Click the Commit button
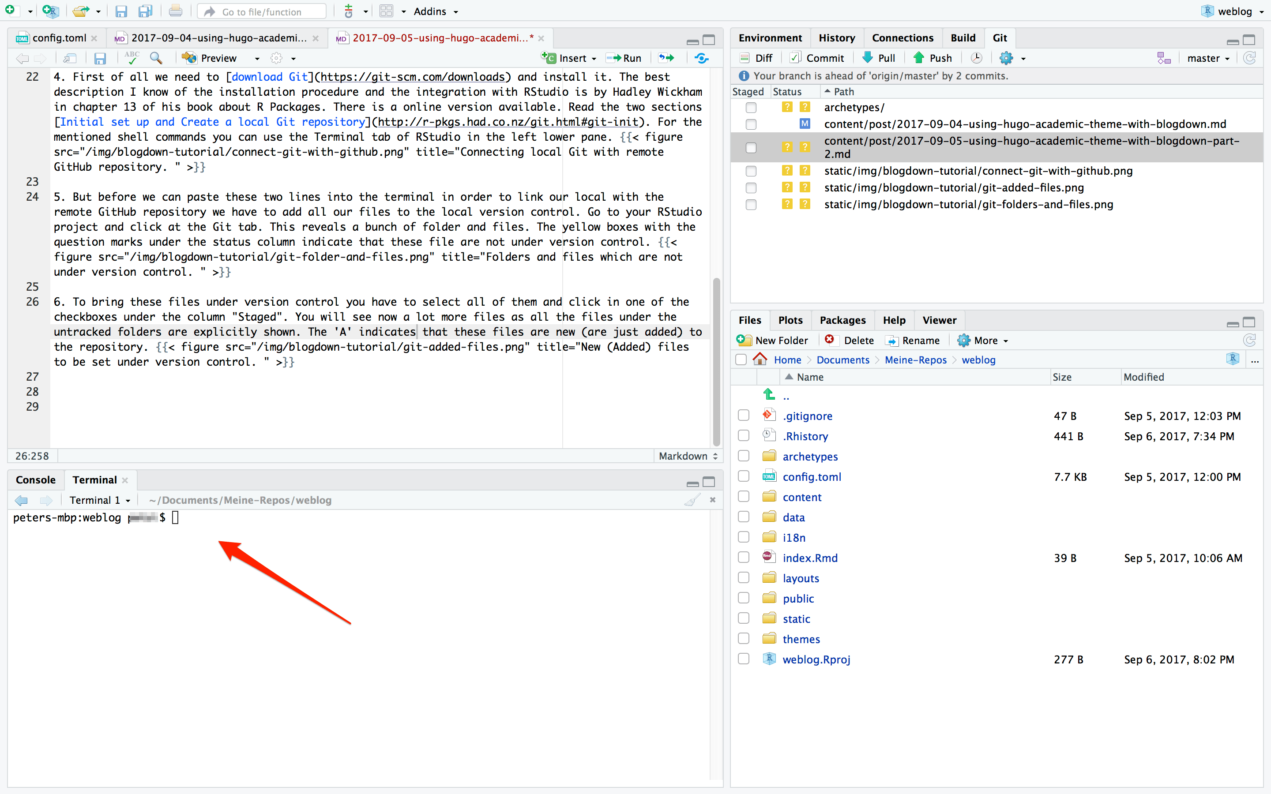 818,58
